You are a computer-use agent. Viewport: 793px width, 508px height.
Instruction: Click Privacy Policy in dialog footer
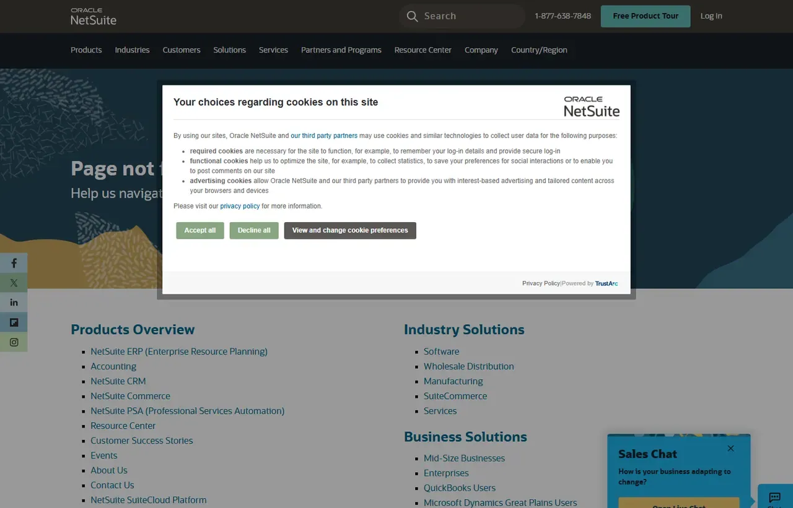click(x=541, y=283)
